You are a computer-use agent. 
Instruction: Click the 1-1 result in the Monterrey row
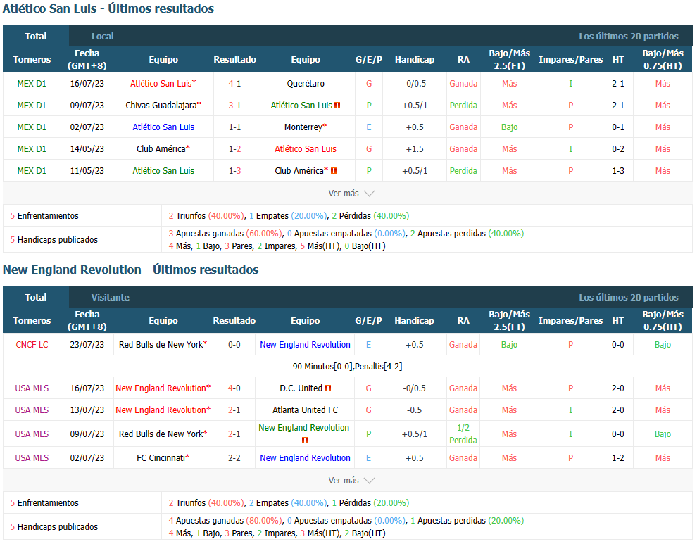(x=234, y=127)
